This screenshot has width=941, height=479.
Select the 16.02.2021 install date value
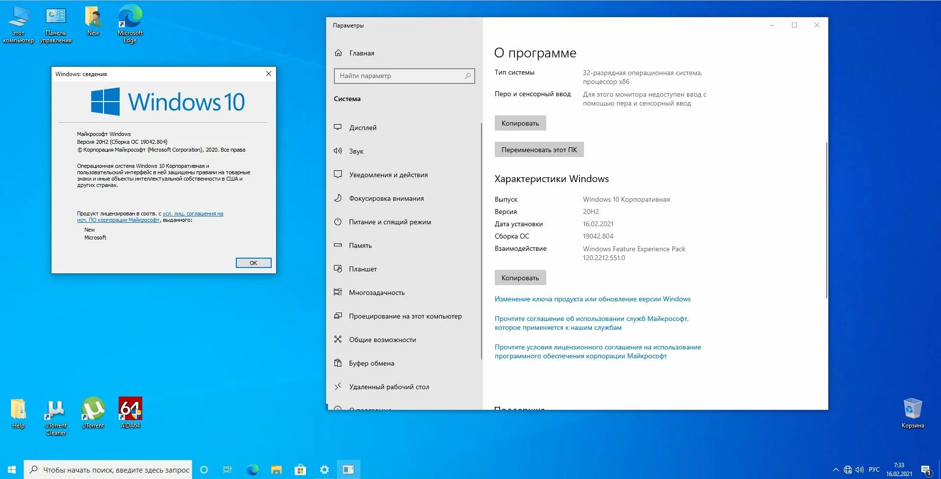click(x=598, y=224)
